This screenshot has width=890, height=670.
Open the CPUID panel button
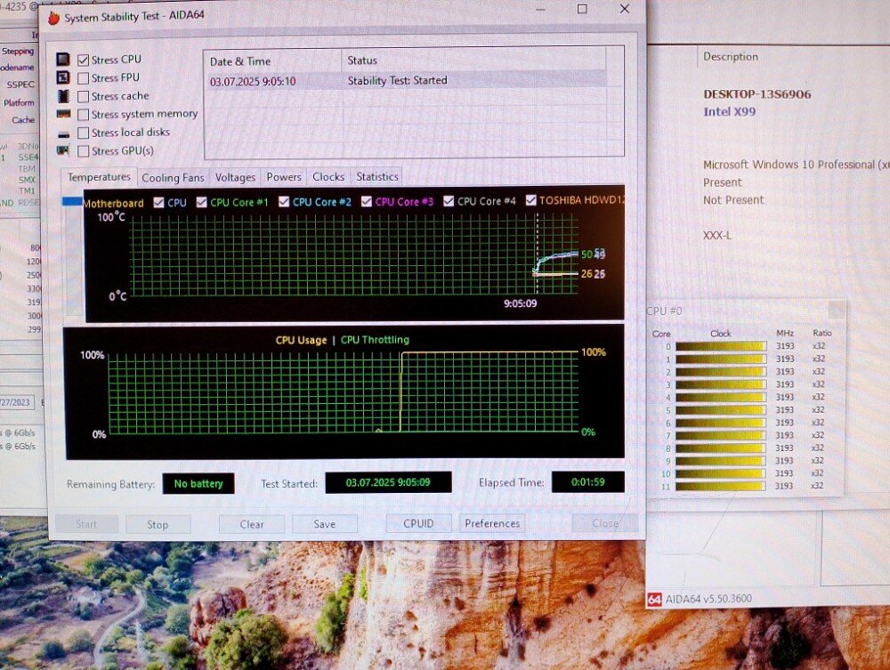(x=418, y=524)
